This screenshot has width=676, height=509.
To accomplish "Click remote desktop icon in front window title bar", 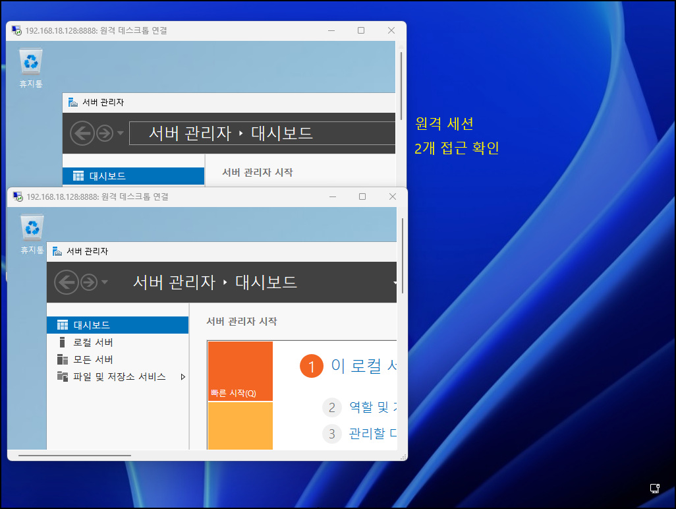I will pos(18,196).
